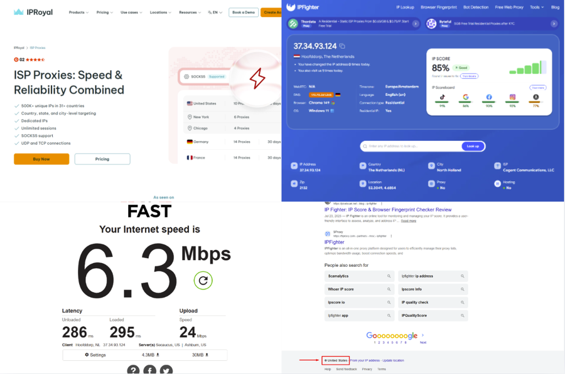
Task: Open the EN language selector
Action: (215, 13)
